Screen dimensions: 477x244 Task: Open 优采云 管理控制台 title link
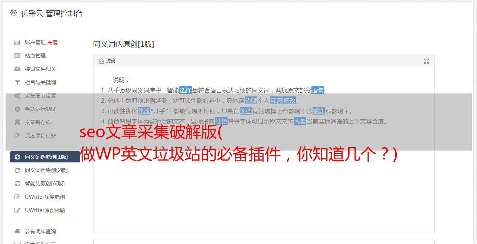(x=52, y=13)
